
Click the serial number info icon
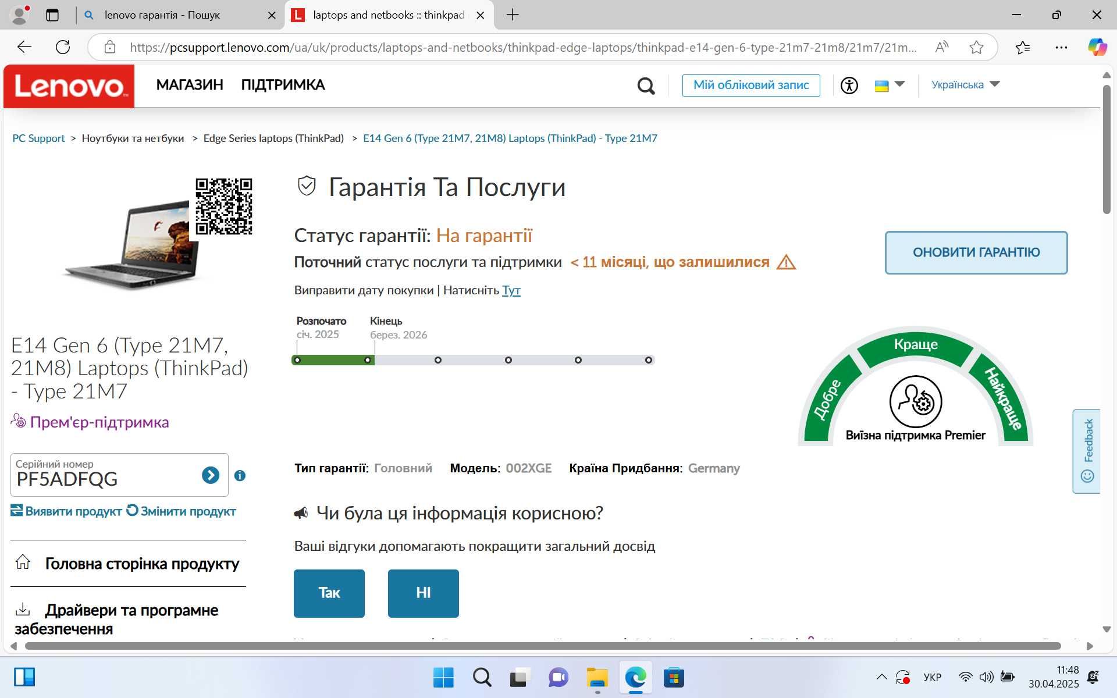240,476
